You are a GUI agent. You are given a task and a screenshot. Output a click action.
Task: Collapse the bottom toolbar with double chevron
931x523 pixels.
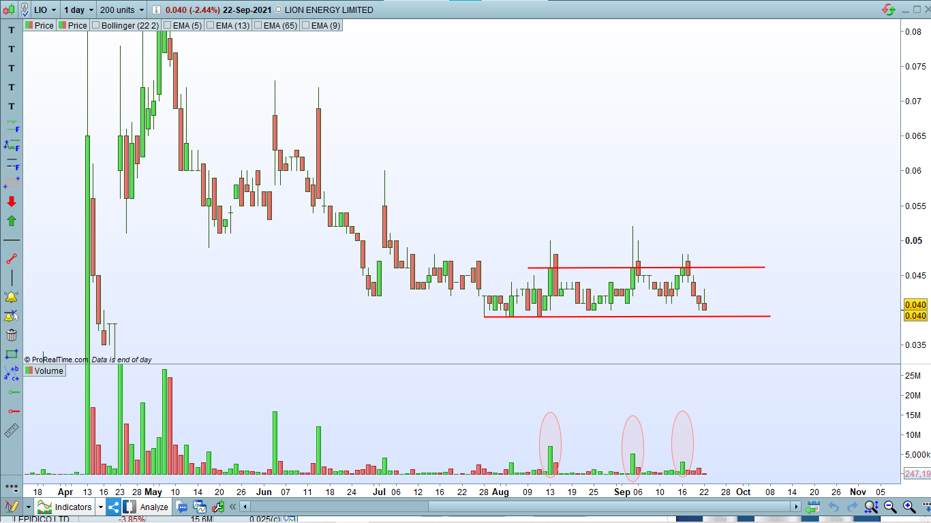[x=233, y=507]
